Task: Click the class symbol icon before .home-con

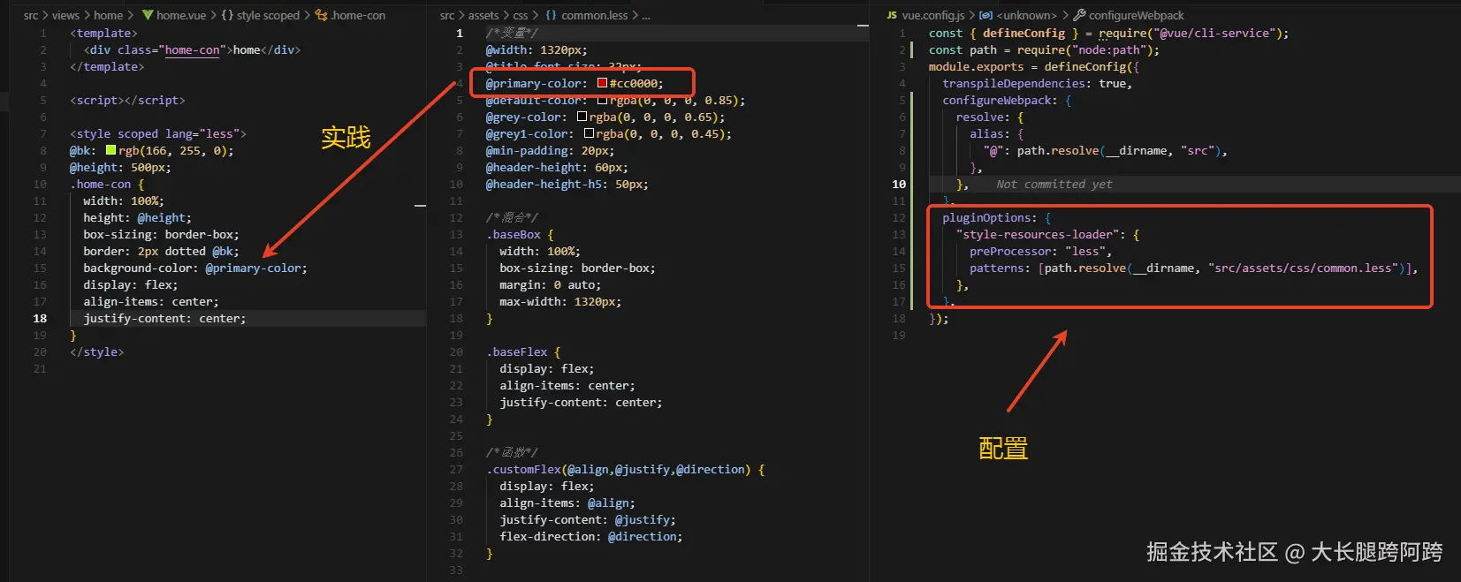Action: [x=322, y=15]
